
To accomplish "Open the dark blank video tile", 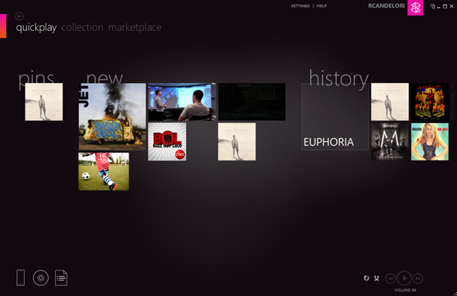I will coord(252,102).
